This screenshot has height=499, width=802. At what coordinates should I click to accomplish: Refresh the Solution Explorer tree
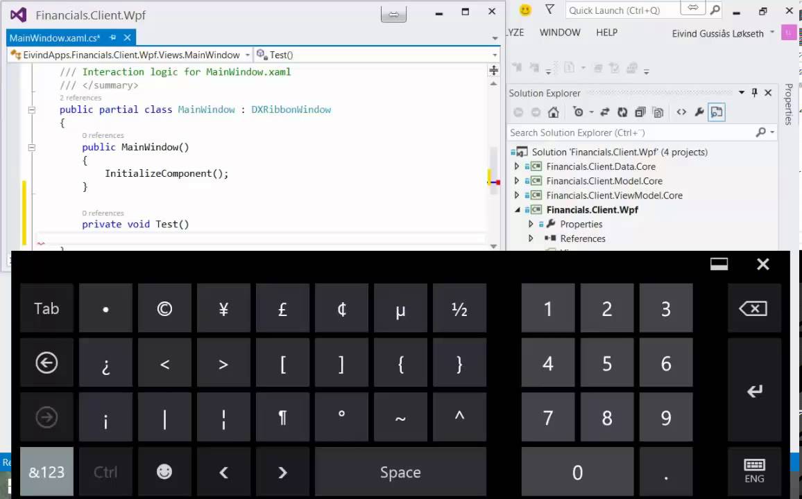[622, 112]
